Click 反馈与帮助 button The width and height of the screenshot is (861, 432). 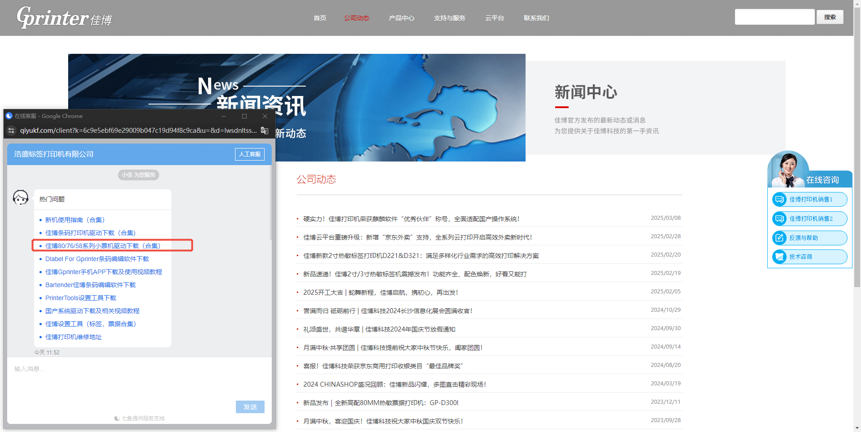[810, 238]
